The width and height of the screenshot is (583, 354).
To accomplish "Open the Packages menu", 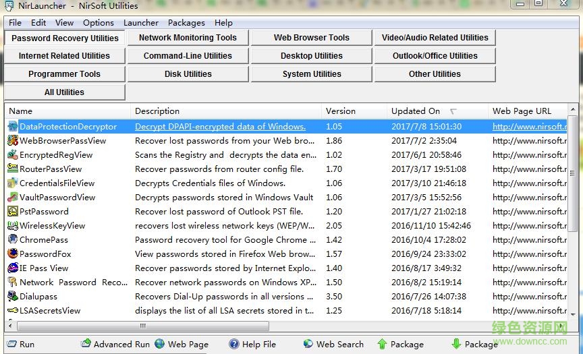I will tap(186, 22).
